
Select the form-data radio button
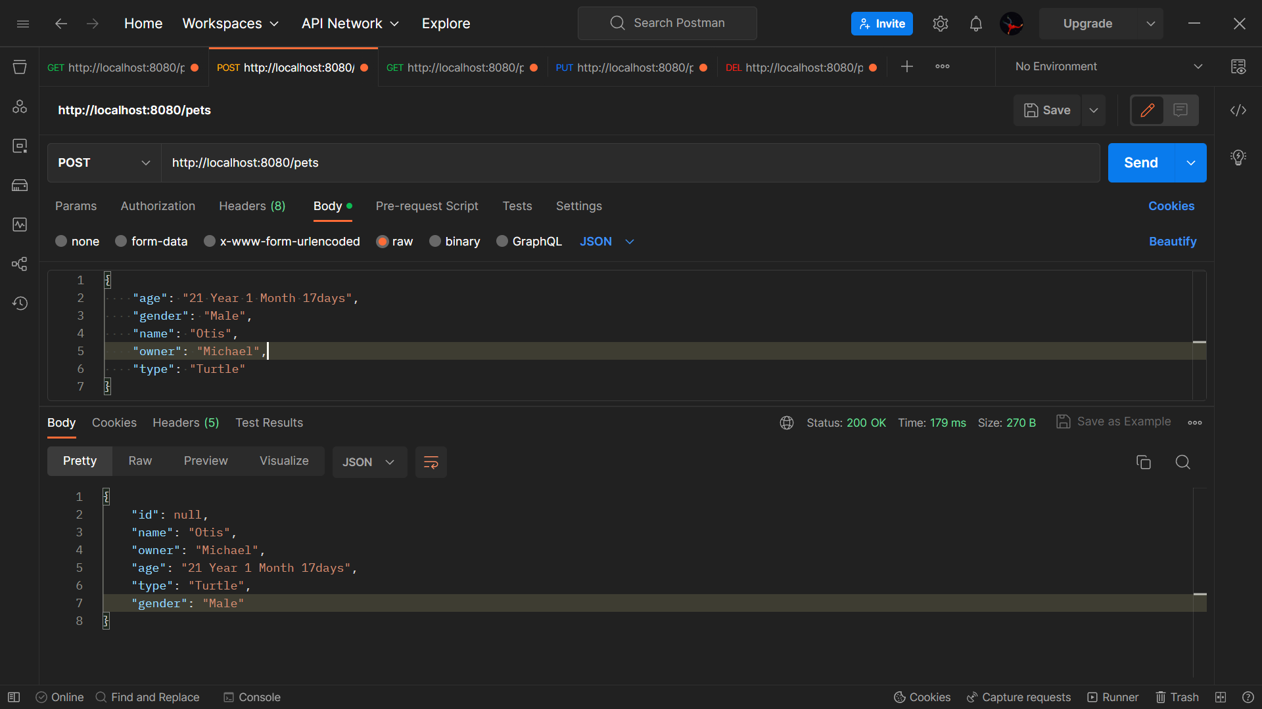click(x=121, y=242)
